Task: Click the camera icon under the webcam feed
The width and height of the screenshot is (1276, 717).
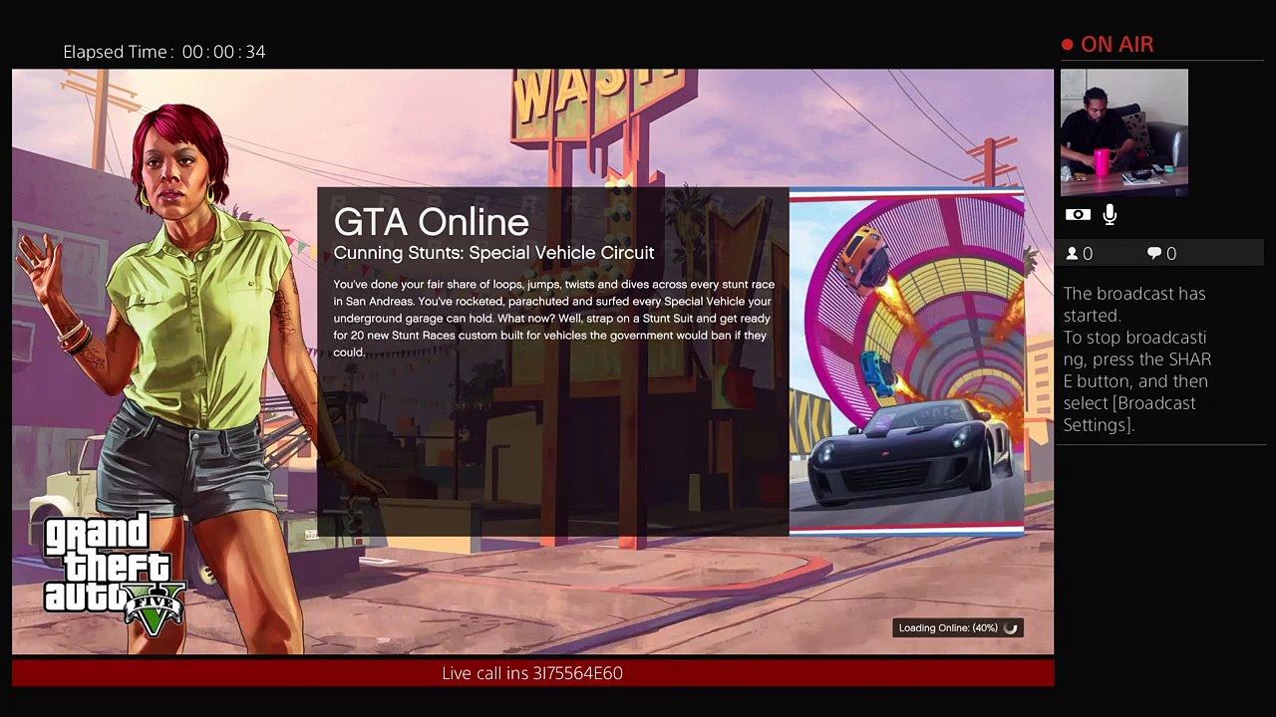Action: pyautogui.click(x=1077, y=214)
